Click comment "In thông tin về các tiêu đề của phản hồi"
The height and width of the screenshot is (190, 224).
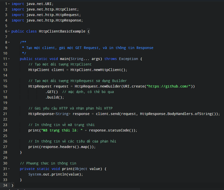[72, 141]
